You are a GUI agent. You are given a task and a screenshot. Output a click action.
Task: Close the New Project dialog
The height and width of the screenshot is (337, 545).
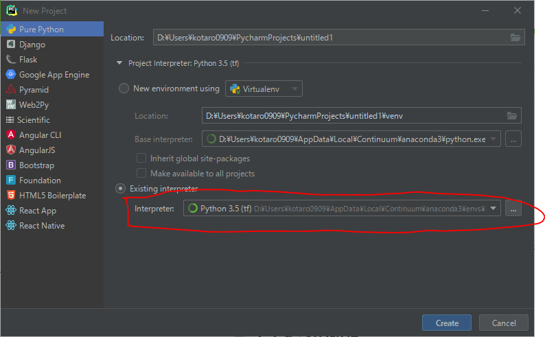click(x=517, y=11)
